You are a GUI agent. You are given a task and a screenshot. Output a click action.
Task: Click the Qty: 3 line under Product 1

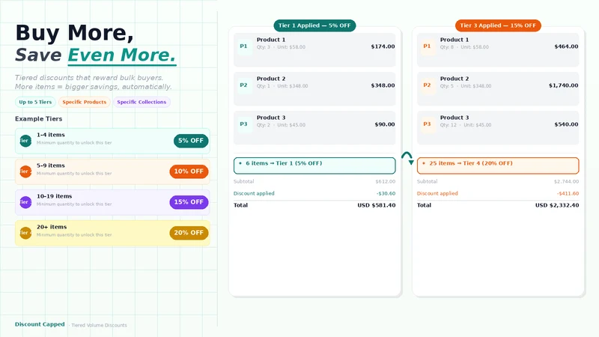(x=281, y=47)
